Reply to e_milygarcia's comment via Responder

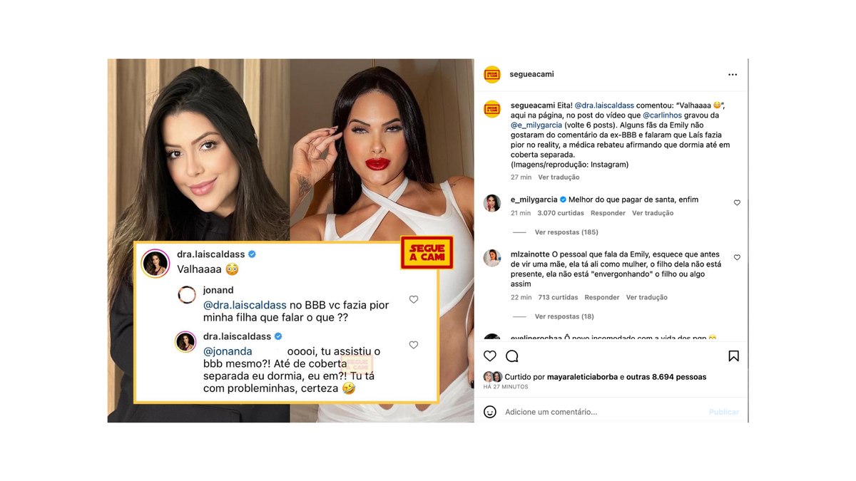(x=608, y=213)
